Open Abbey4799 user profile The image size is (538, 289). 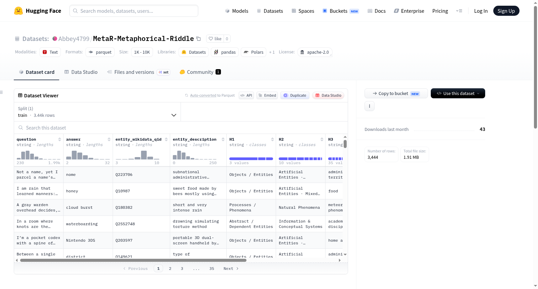[x=74, y=39]
